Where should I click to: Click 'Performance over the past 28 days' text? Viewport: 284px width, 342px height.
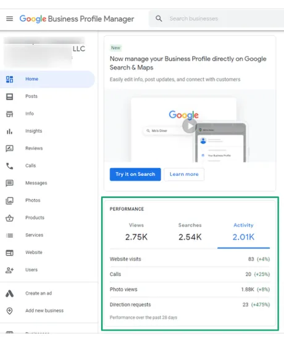(x=143, y=317)
